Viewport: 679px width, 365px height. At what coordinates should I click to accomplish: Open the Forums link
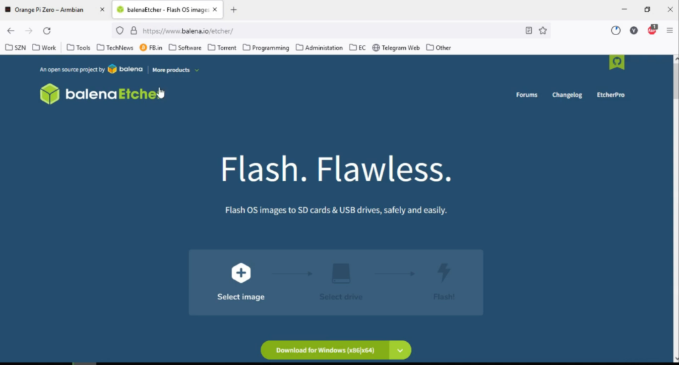[526, 95]
